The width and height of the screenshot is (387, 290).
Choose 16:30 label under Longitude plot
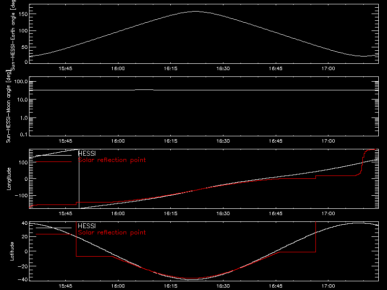[x=223, y=214]
